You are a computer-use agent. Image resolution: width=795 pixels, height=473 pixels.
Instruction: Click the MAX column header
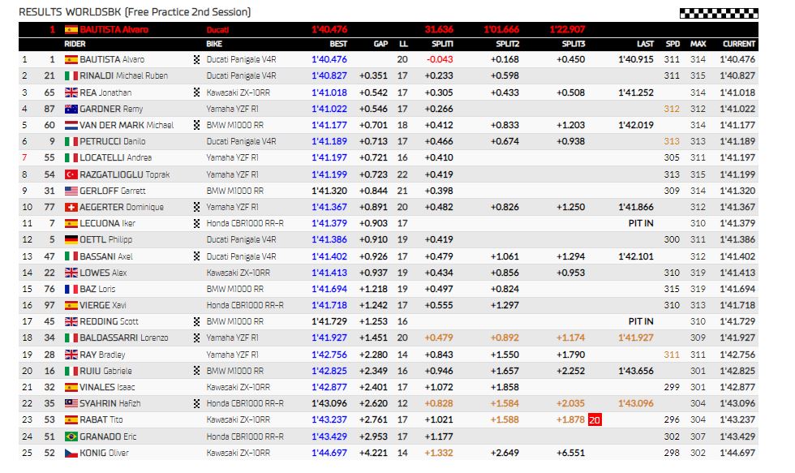[698, 44]
